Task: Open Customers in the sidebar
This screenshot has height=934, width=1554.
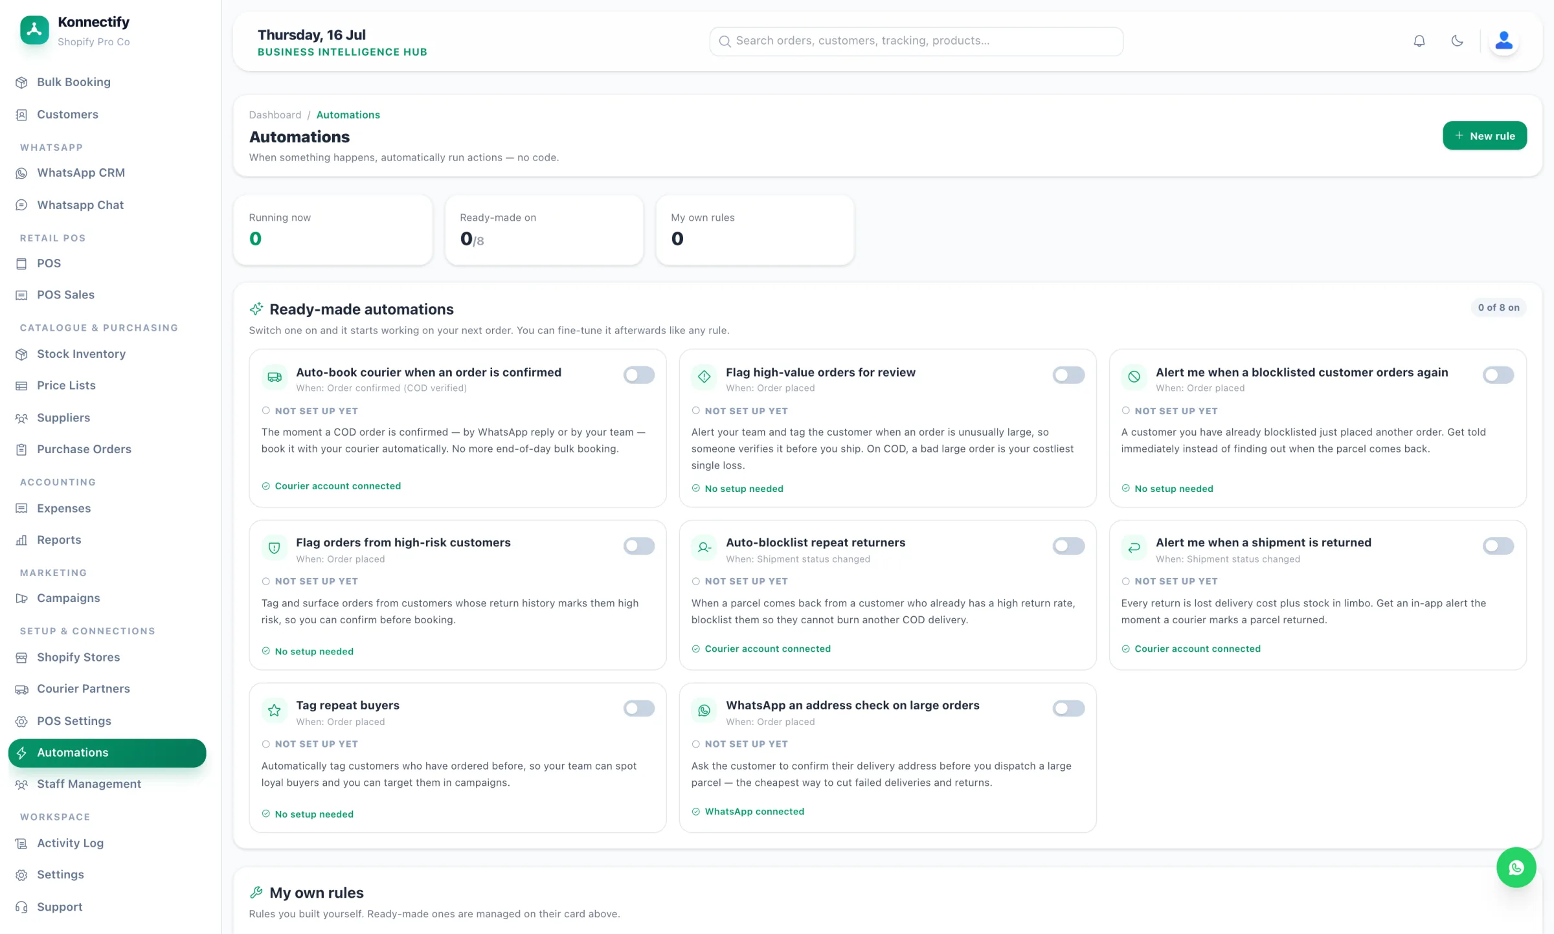Action: 107,115
